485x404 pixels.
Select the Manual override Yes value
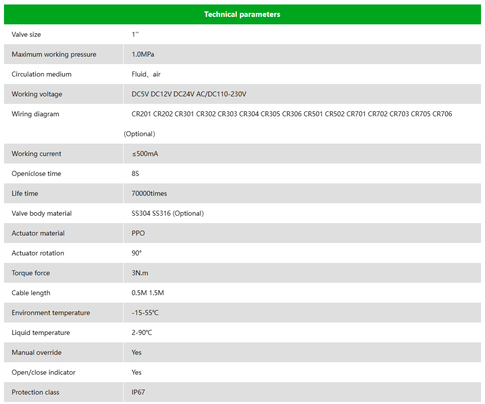[x=136, y=352]
